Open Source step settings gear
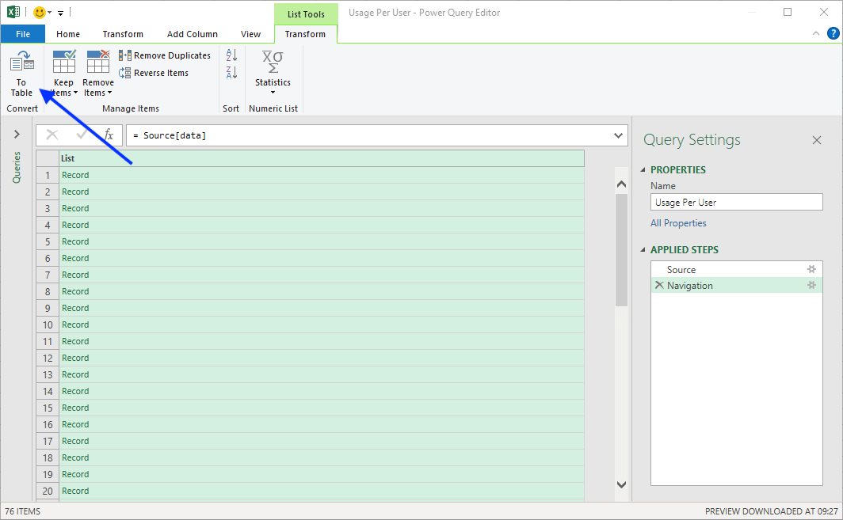This screenshot has width=843, height=520. point(812,269)
